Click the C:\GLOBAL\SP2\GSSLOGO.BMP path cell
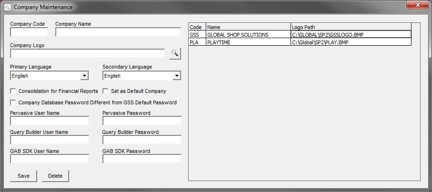 pos(351,34)
